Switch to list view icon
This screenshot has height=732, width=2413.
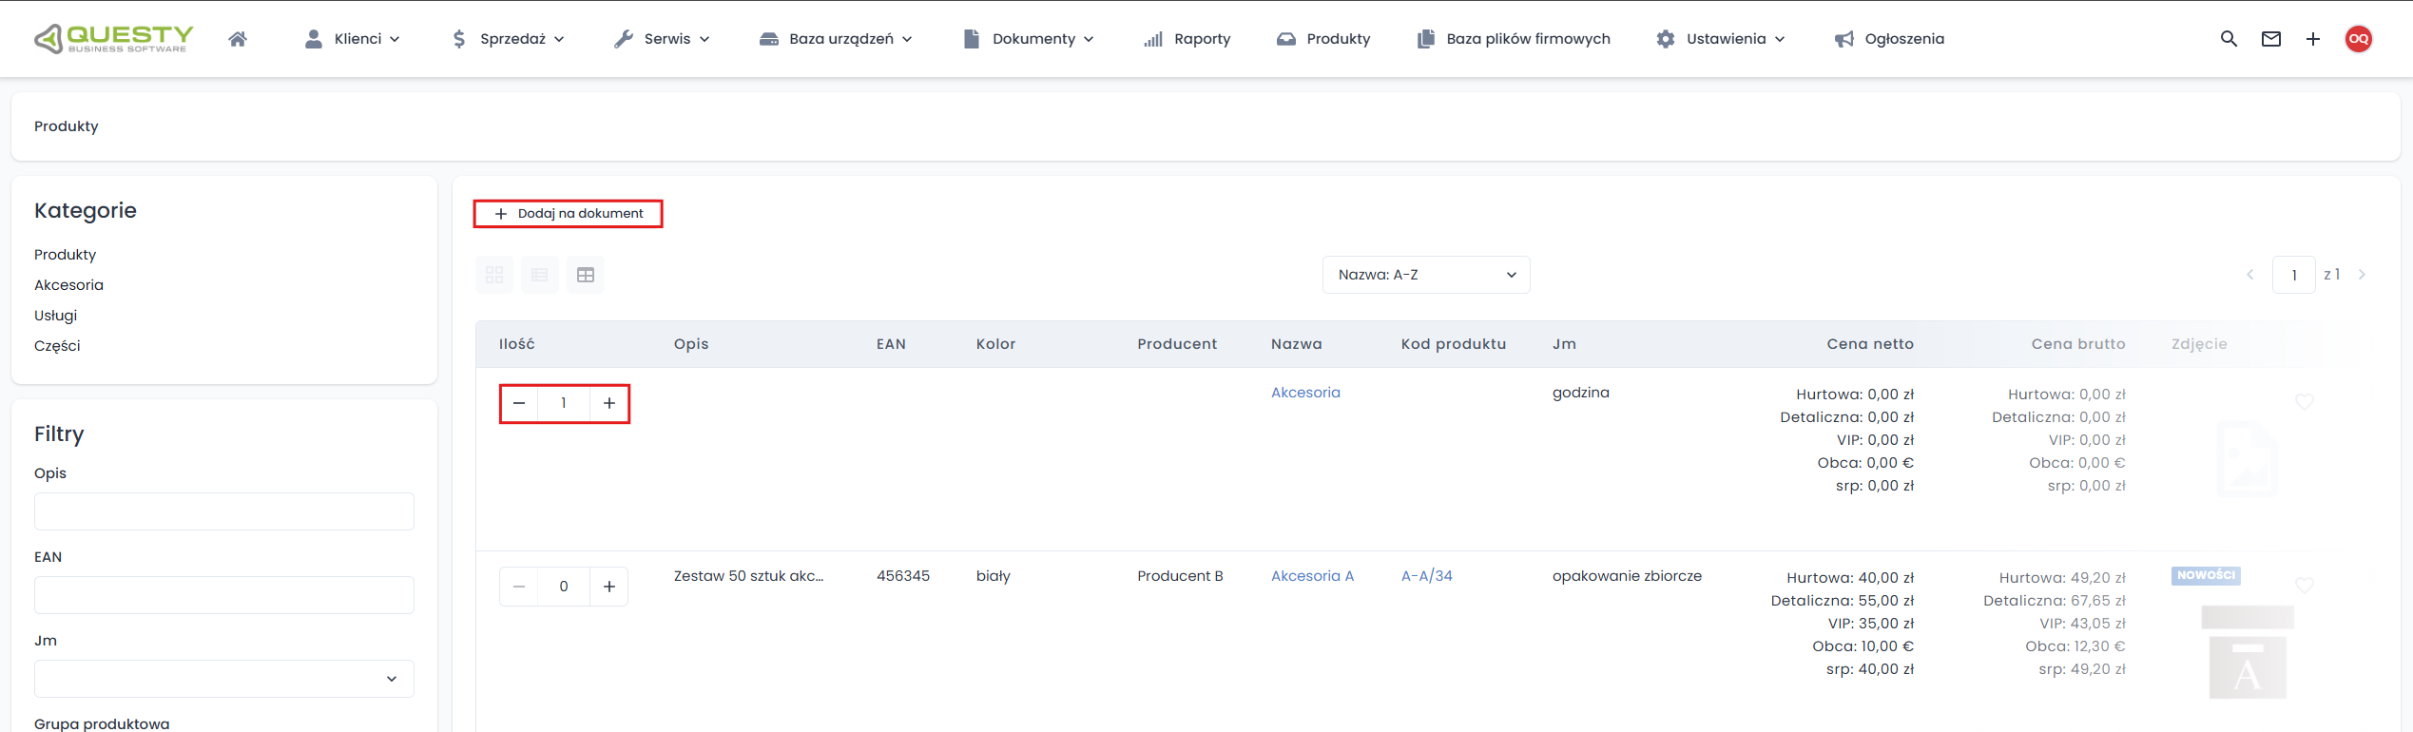point(540,275)
